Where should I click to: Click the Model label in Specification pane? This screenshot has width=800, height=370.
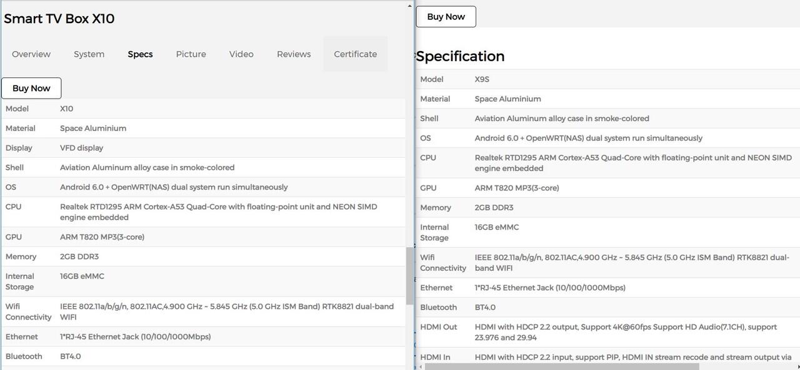(432, 79)
